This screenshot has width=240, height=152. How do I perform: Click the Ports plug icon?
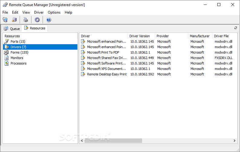[x=6, y=41]
